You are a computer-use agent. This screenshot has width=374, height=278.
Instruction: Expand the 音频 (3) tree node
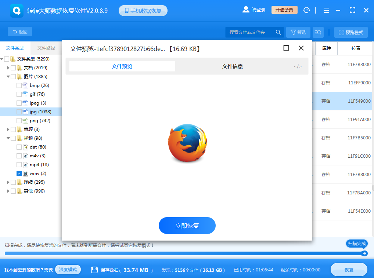pyautogui.click(x=8, y=129)
